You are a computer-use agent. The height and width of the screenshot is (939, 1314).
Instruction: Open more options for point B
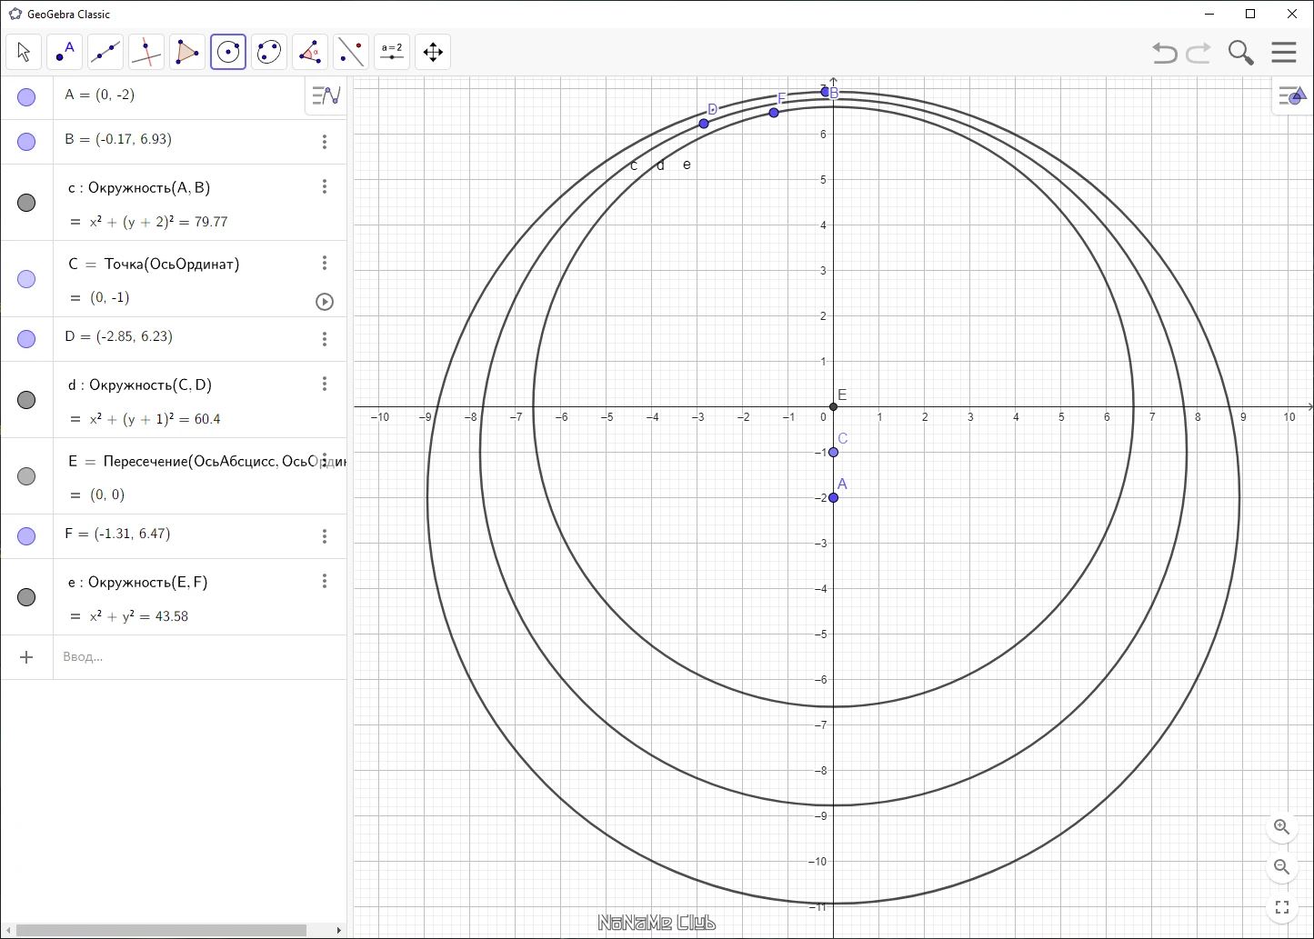(325, 142)
